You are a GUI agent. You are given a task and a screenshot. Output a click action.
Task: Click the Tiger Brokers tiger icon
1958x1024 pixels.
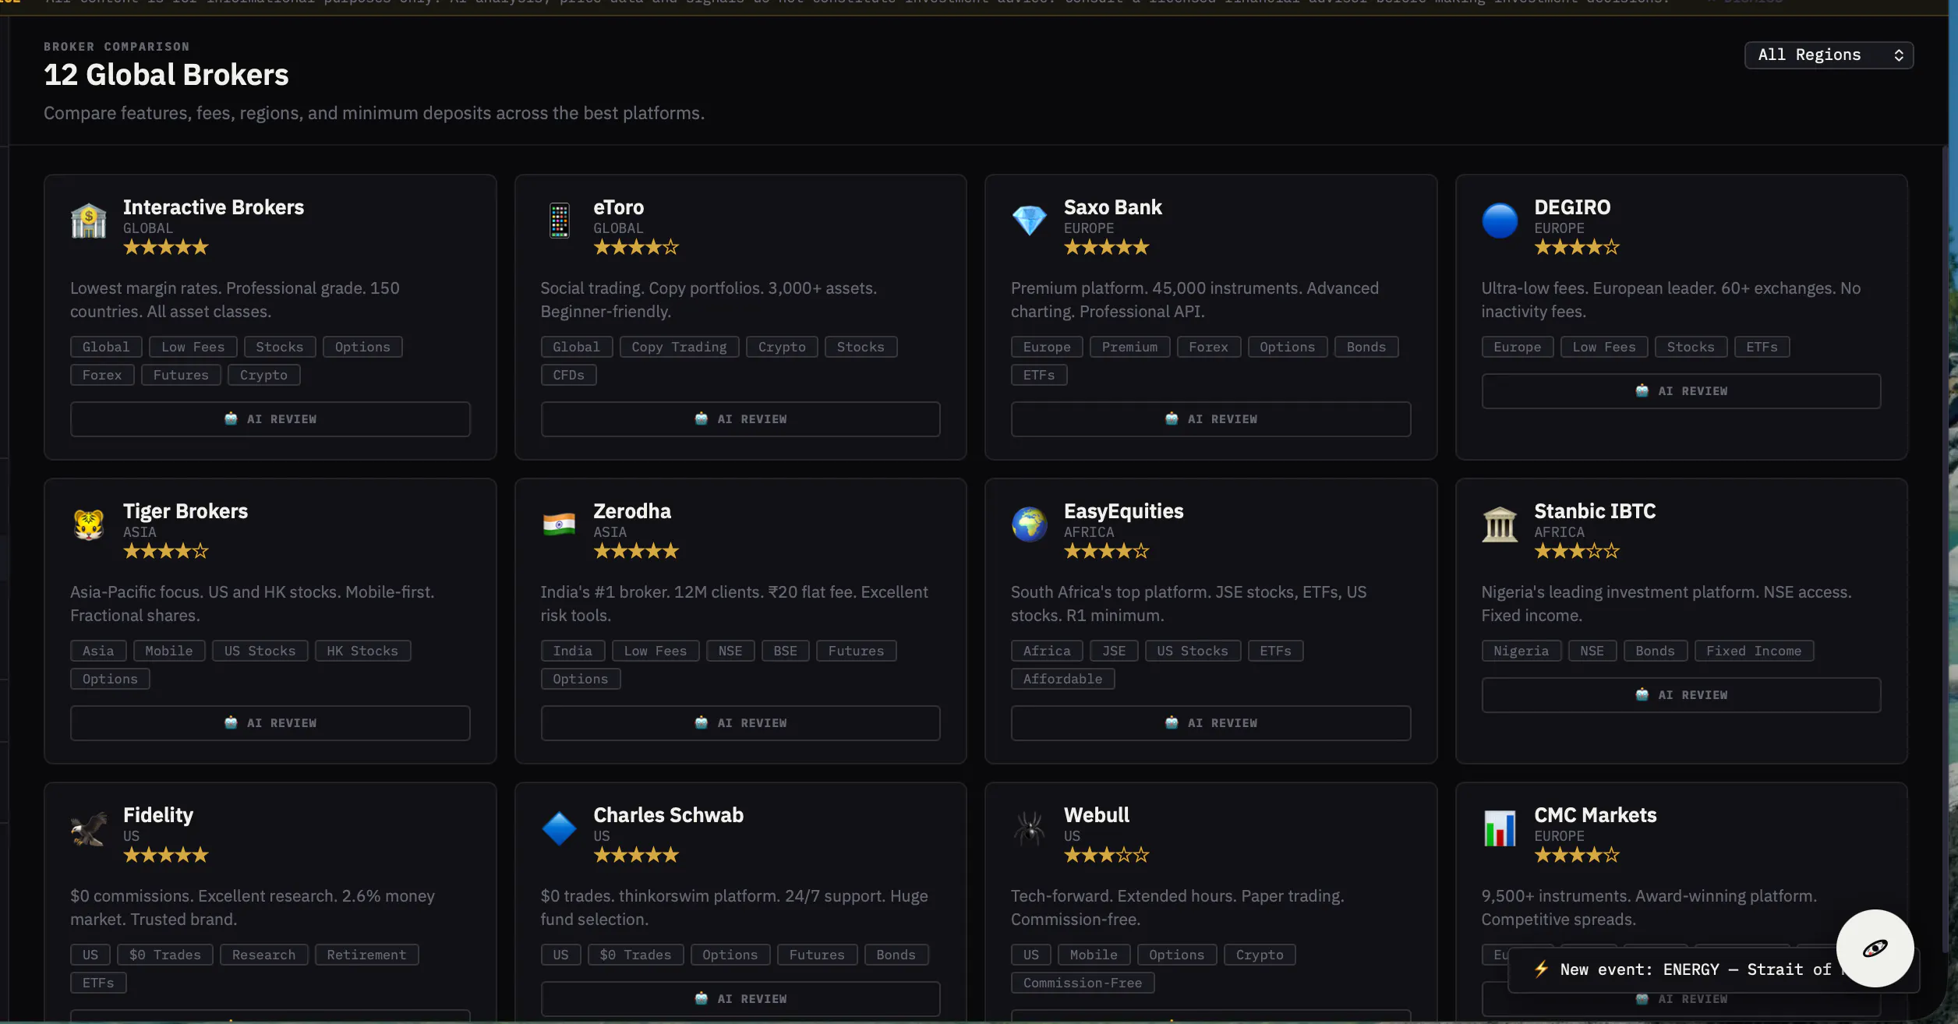(89, 524)
